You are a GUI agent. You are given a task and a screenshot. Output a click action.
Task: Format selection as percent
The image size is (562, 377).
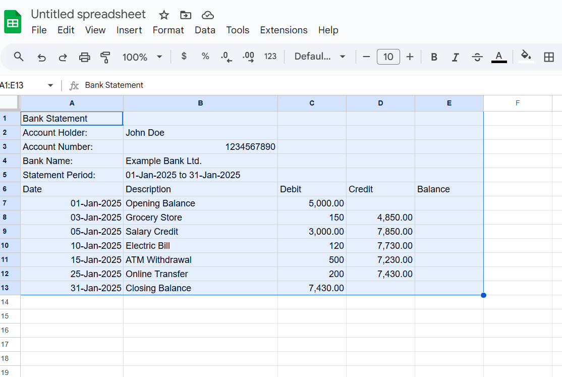tap(205, 57)
